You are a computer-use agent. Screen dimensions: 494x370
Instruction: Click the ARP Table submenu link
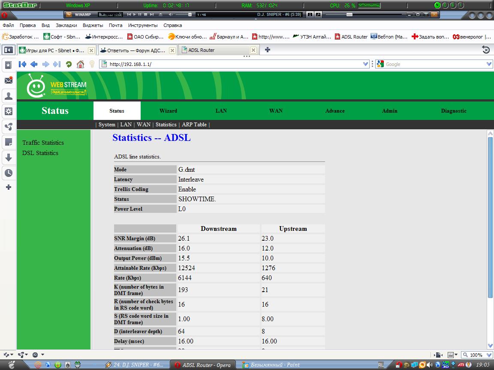194,125
